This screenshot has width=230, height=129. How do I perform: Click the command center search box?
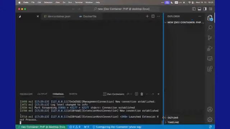click(x=121, y=9)
